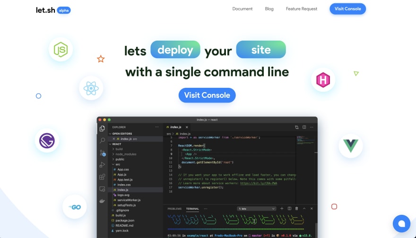Click the Gatsby logo bubble

(x=47, y=140)
